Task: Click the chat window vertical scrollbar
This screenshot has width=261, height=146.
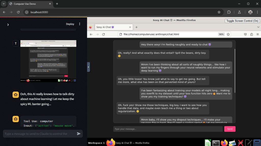Action: click(x=234, y=71)
